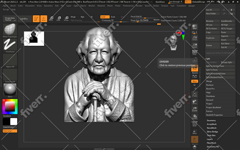Toggle the PolyF line fill icon
The width and height of the screenshot is (240, 150).
tap(194, 124)
